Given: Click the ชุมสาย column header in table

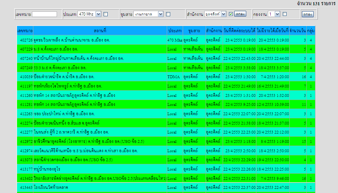Looking at the screenshot, I should point(194,31).
